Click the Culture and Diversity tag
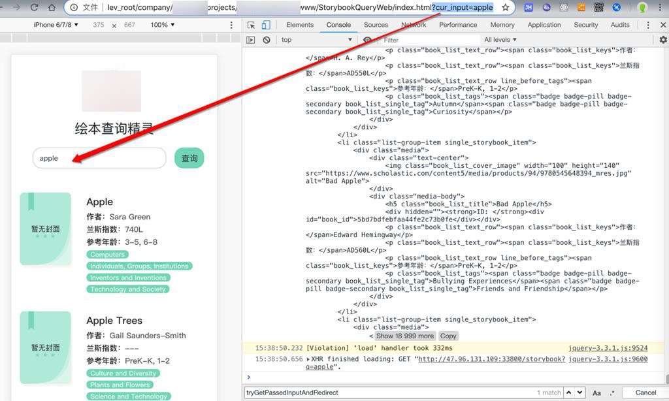This screenshot has height=401, width=669. tap(123, 374)
